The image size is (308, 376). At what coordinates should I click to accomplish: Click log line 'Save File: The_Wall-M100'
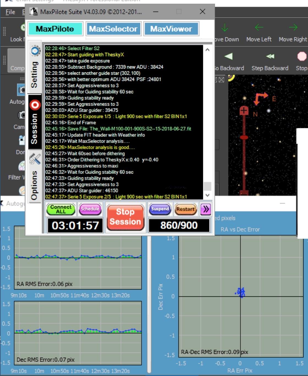[118, 129]
